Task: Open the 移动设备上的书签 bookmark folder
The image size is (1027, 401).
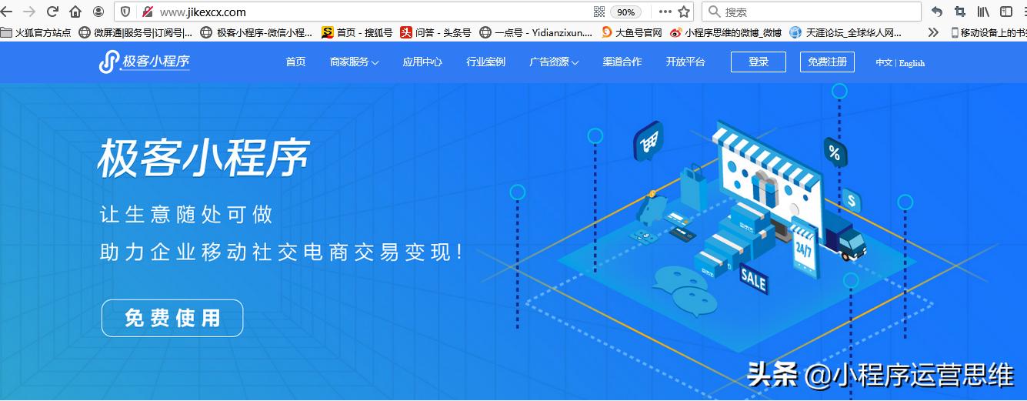Action: [989, 32]
